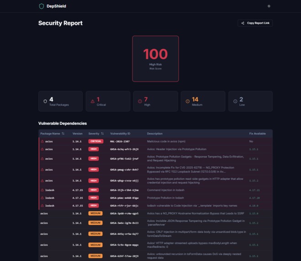Click warning icon on GHSA-q8qp-cvcw-x6jj row

tap(42, 180)
